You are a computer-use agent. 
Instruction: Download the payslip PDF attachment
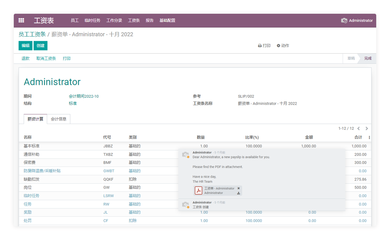tap(238, 193)
